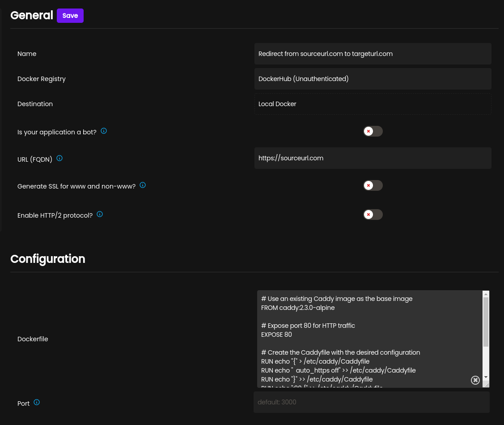Click the Dockerfile textarea resize handle
This screenshot has height=425, width=504.
pyautogui.click(x=487, y=385)
